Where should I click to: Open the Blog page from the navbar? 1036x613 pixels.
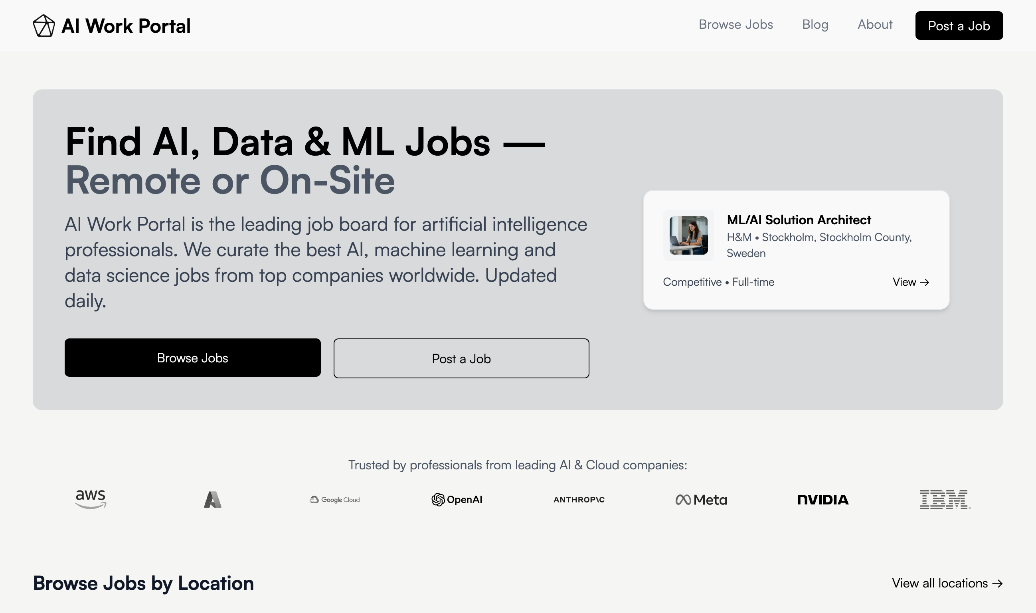pyautogui.click(x=815, y=25)
